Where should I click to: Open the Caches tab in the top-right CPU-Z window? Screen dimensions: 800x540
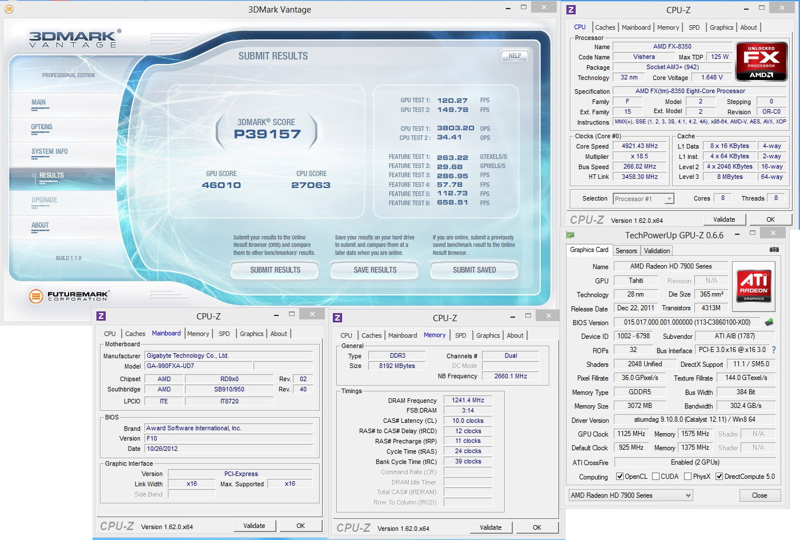[605, 27]
